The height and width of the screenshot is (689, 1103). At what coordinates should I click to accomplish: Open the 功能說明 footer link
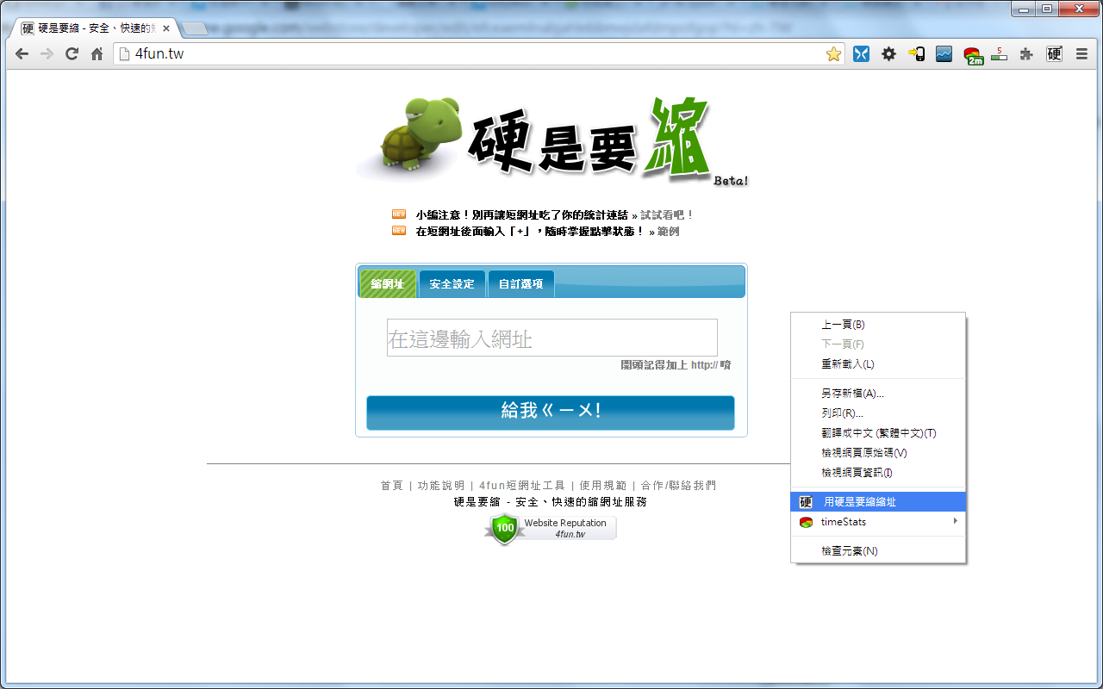(x=441, y=486)
